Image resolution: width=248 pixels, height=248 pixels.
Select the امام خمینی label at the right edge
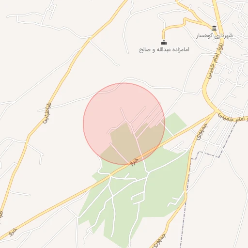232,118
